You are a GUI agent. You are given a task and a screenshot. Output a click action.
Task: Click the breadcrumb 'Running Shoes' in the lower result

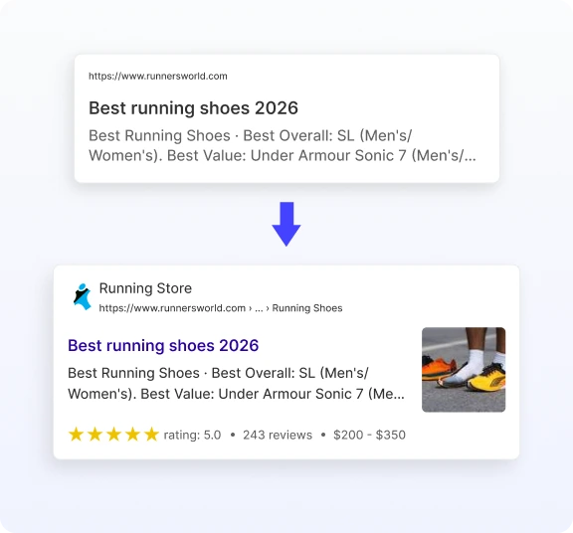point(307,308)
